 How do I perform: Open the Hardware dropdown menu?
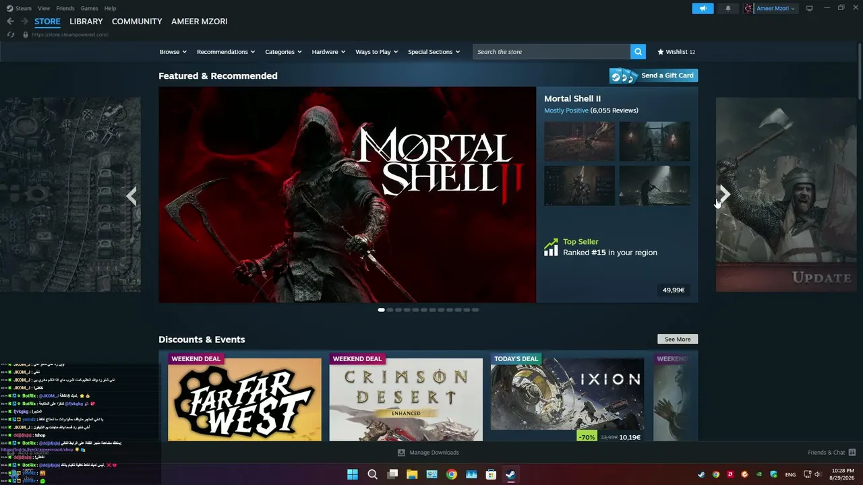point(328,52)
